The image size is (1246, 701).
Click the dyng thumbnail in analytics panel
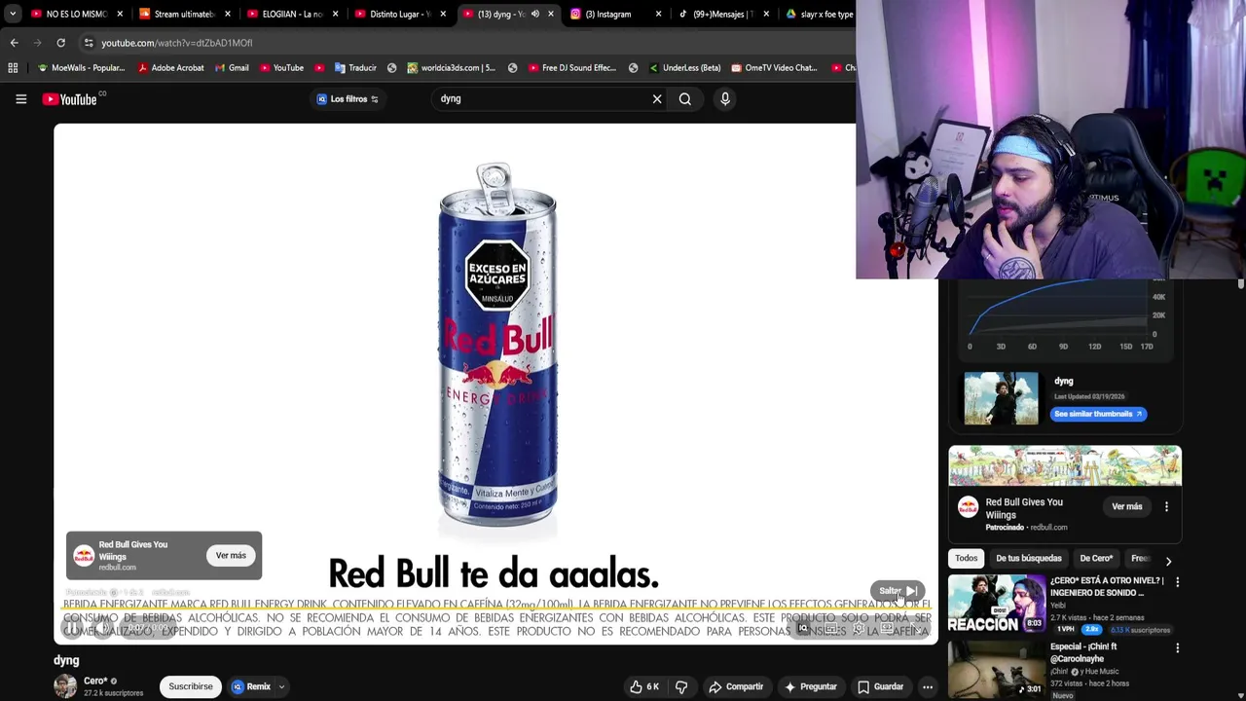click(x=1001, y=398)
